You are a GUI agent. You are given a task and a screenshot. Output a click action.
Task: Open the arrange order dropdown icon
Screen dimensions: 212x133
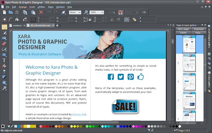[64, 13]
